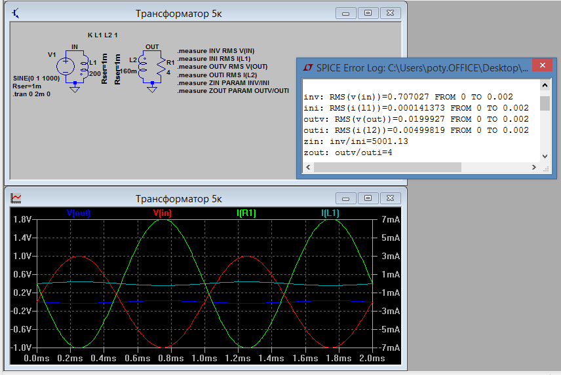Open the waveform window's system menu icon
This screenshot has height=375, width=561.
coord(16,198)
